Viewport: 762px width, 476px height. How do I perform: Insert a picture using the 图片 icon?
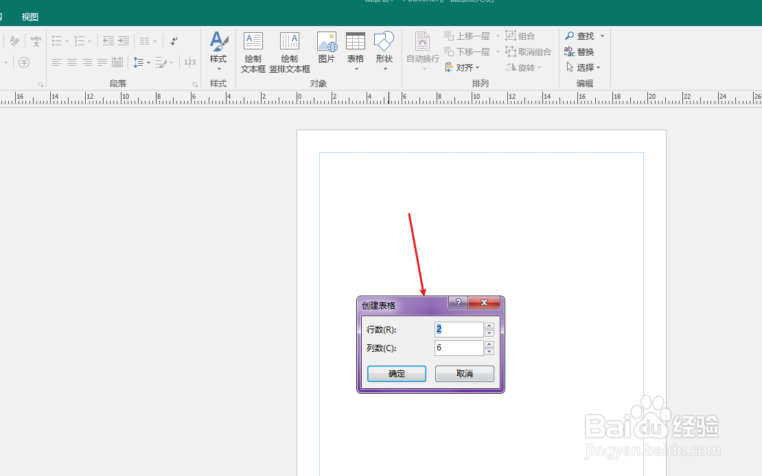327,48
